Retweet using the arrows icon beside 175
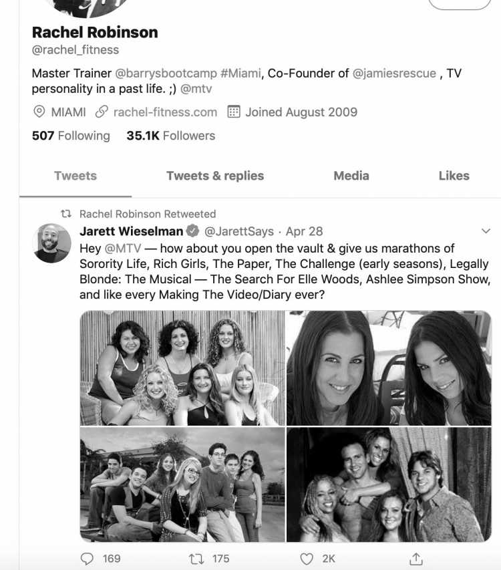501x570 pixels. click(x=196, y=559)
